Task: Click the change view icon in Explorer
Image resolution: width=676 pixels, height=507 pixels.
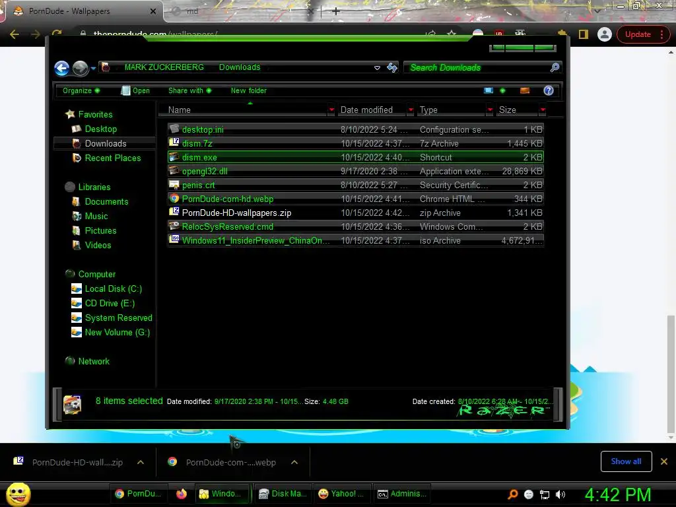Action: tap(489, 90)
